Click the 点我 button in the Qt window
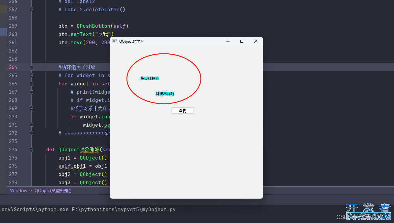 (182, 111)
